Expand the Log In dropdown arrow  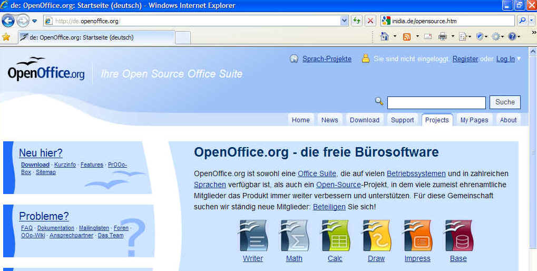tap(519, 59)
